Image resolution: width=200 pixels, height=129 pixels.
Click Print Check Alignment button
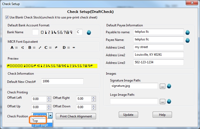[76, 116]
